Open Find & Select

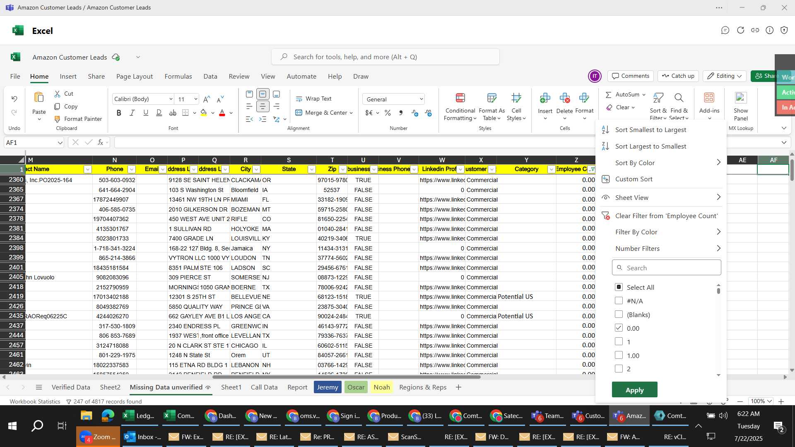[679, 107]
